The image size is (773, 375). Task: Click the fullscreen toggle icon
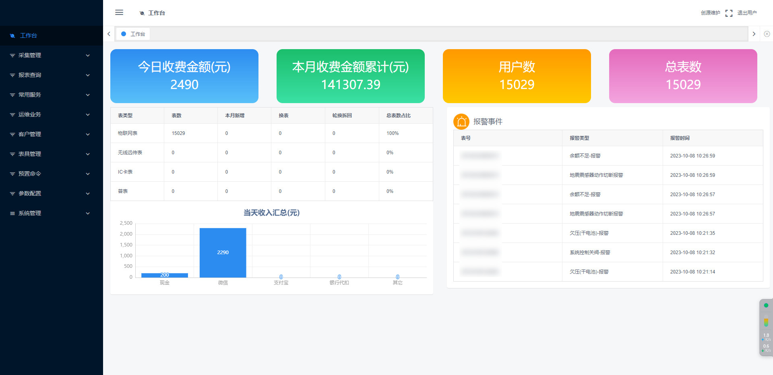[729, 13]
